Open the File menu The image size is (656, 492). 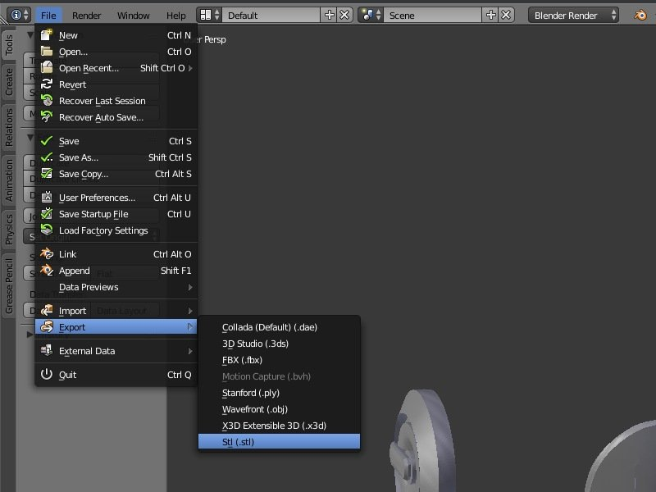tap(48, 16)
